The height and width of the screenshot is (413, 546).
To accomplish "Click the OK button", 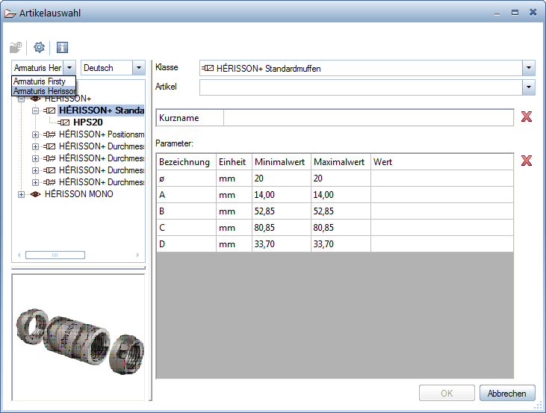I will coord(447,393).
